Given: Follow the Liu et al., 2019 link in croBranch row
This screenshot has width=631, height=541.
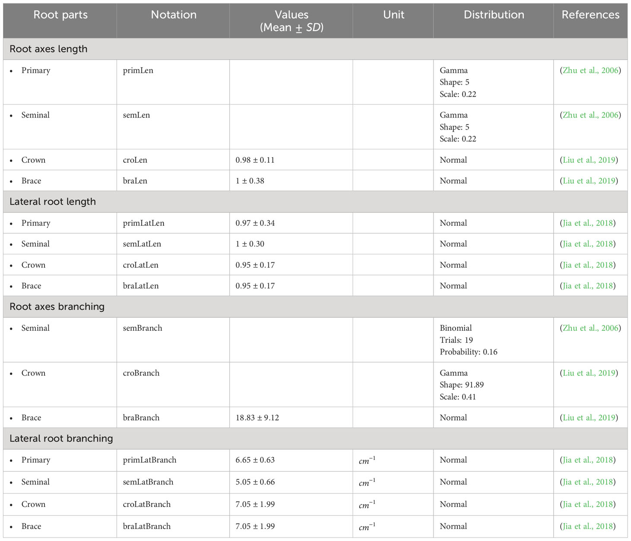Looking at the screenshot, I should [589, 373].
